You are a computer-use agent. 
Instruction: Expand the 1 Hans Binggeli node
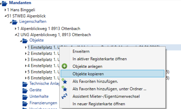click(x=5, y=10)
